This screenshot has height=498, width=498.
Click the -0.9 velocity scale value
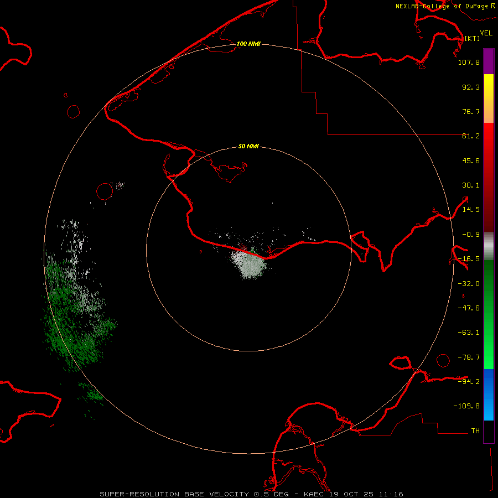(471, 235)
